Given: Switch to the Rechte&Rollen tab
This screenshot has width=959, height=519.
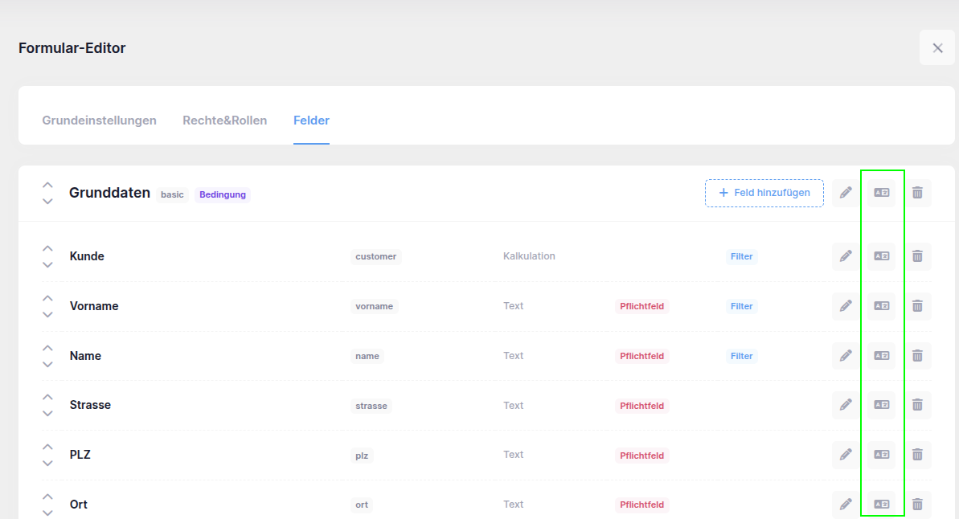Looking at the screenshot, I should [x=225, y=120].
